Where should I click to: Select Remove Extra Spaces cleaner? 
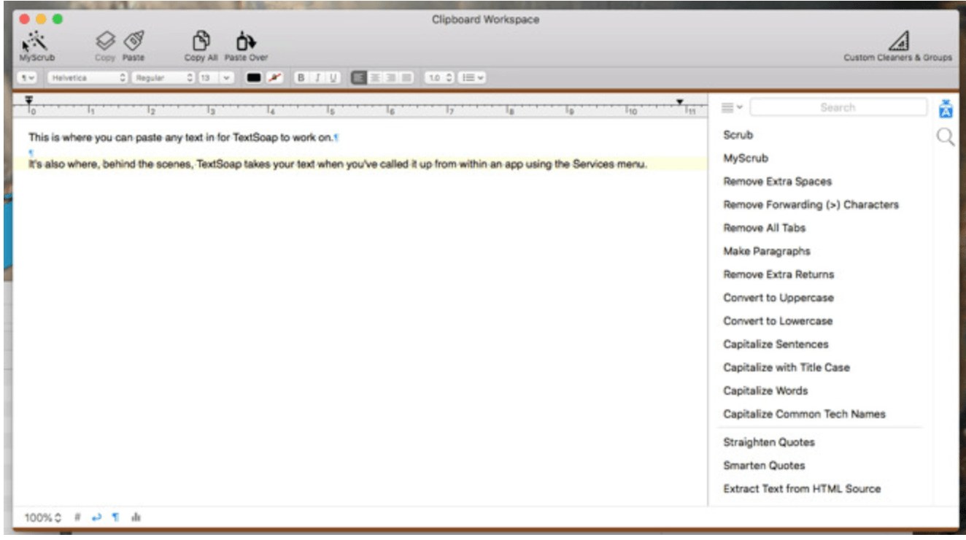coord(777,182)
